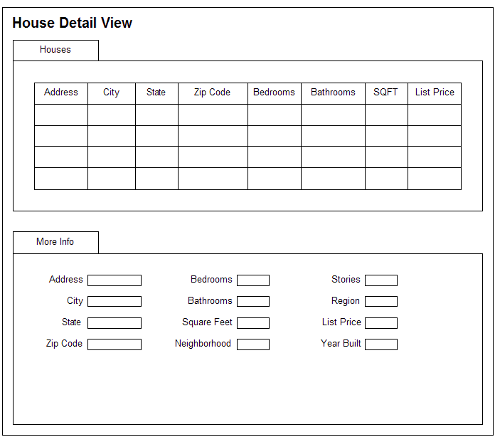The width and height of the screenshot is (495, 437).
Task: Select the State column header in the table
Action: [x=156, y=93]
